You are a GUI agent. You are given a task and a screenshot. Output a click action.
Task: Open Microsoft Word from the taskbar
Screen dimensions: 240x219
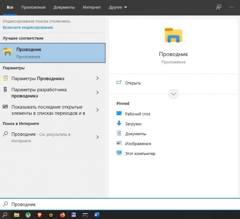[x=97, y=215]
